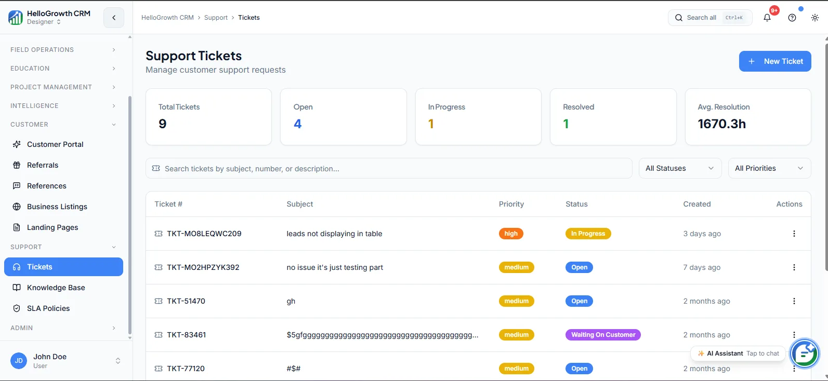
Task: Click the Tickets headset icon
Action: tap(17, 267)
